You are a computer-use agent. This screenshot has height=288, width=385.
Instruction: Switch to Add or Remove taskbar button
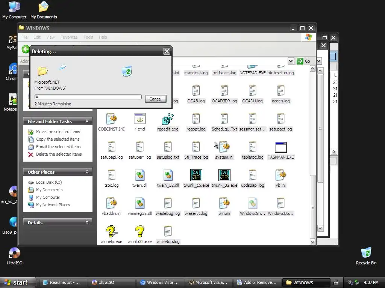tap(257, 282)
